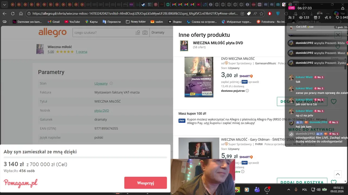Click the icon left of the camera in search box

pos(138,32)
